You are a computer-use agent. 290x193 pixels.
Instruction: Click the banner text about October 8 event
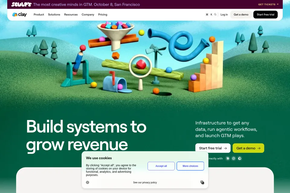(x=87, y=5)
